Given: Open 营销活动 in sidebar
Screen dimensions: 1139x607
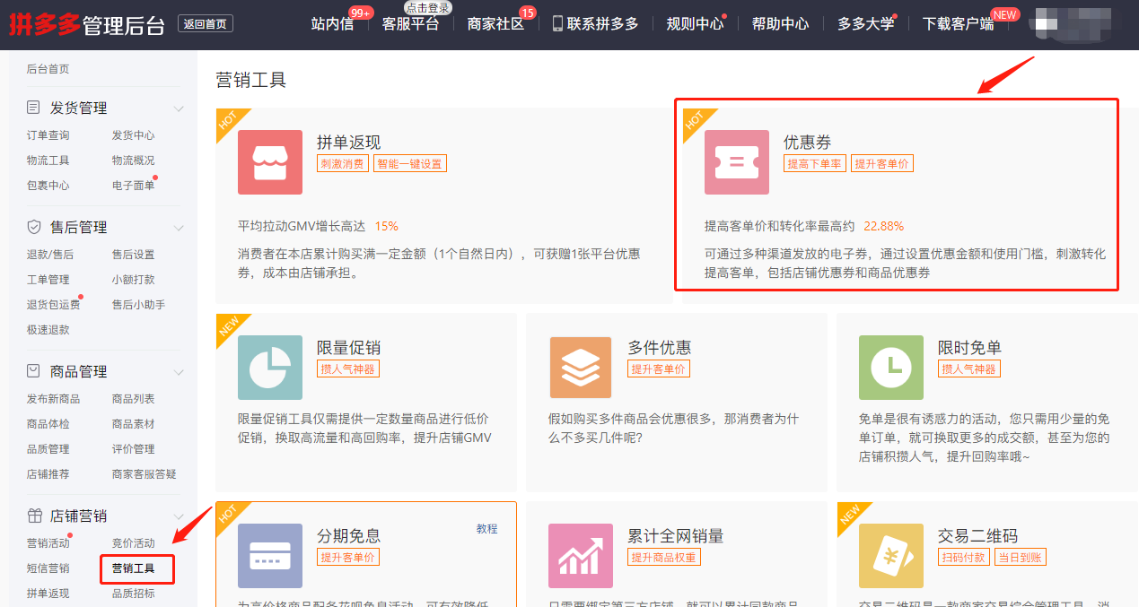Looking at the screenshot, I should click(x=48, y=543).
